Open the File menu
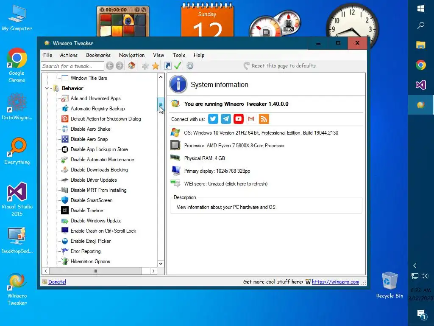Screen dimensions: 434x326 pos(47,55)
